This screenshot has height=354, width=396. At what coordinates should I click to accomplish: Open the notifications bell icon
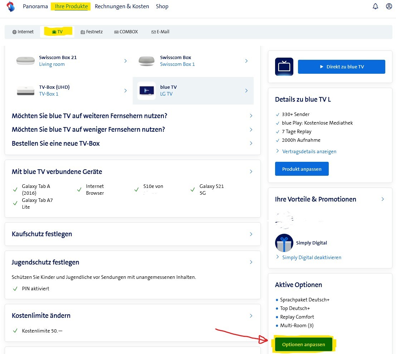pos(375,6)
